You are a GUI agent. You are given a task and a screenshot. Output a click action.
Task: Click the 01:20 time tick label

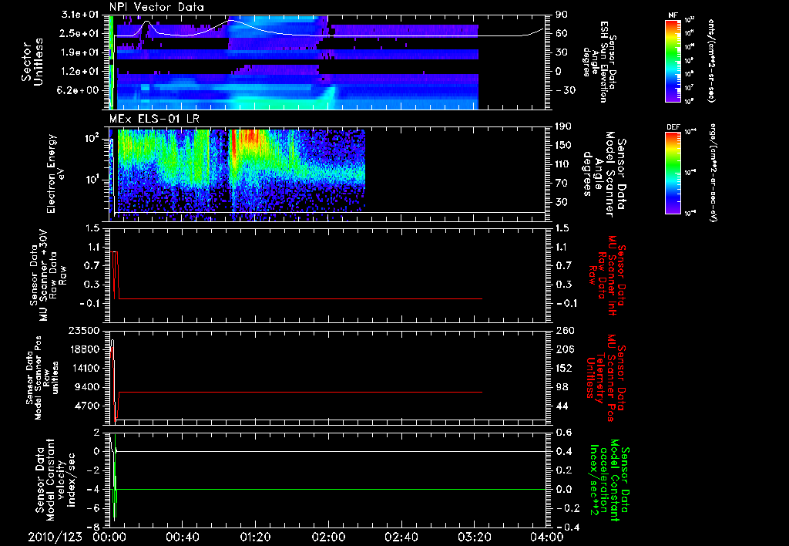(x=255, y=537)
